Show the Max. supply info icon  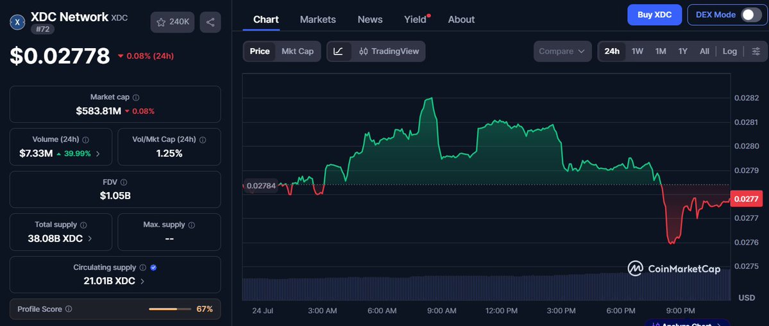point(192,225)
